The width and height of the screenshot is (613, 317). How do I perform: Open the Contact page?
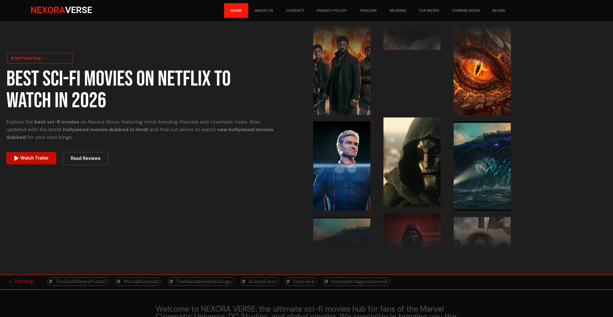tap(295, 11)
